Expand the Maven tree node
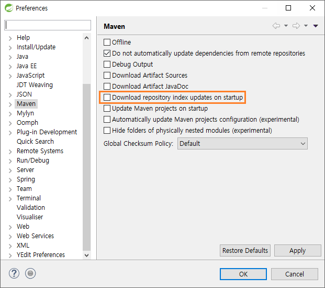This screenshot has height=288, width=325. [x=10, y=104]
